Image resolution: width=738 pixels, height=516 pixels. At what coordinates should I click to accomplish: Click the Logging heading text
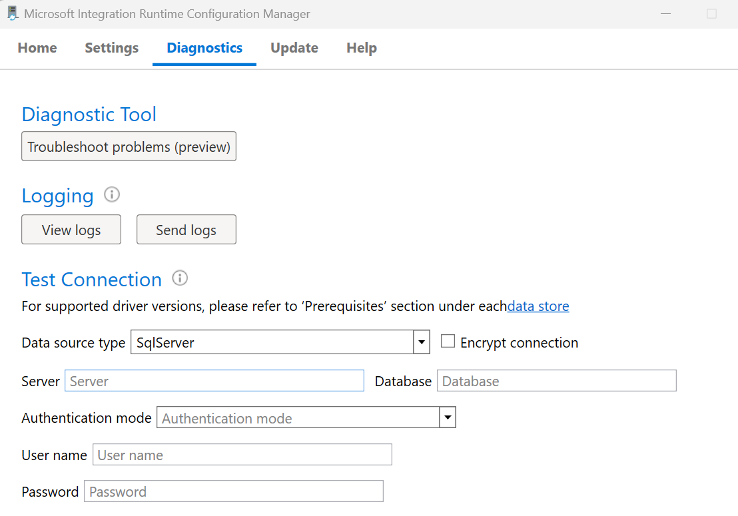[x=57, y=196]
